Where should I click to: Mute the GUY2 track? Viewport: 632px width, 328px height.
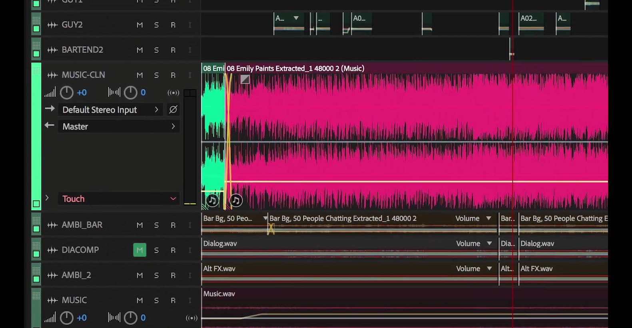point(140,25)
